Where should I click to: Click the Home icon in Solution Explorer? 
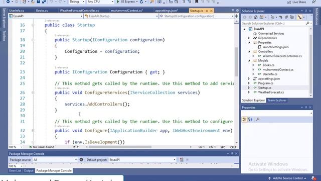[256, 17]
